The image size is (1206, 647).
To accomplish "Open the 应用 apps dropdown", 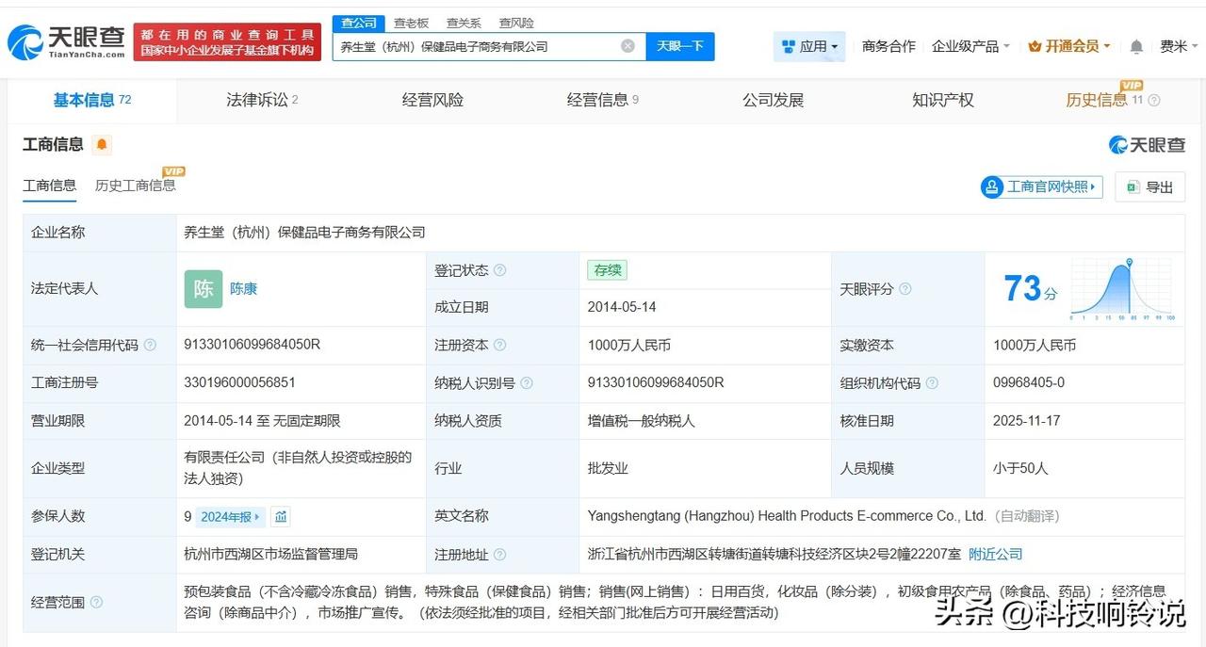I will pos(809,46).
